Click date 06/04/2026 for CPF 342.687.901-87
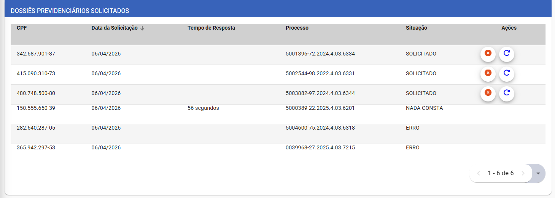This screenshot has width=555, height=198. pos(106,54)
